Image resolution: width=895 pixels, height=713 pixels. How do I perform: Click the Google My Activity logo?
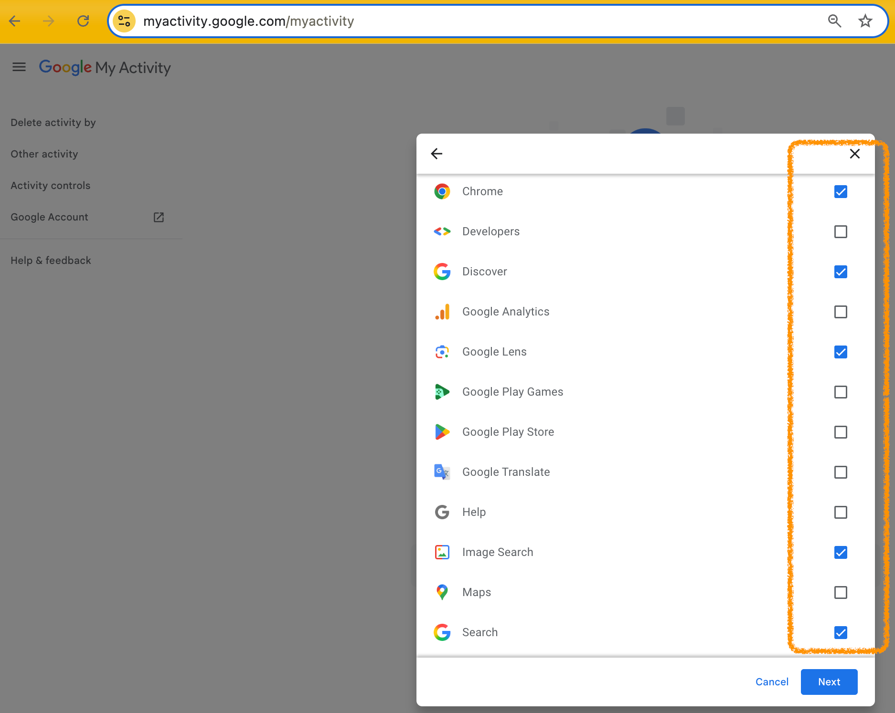point(105,67)
